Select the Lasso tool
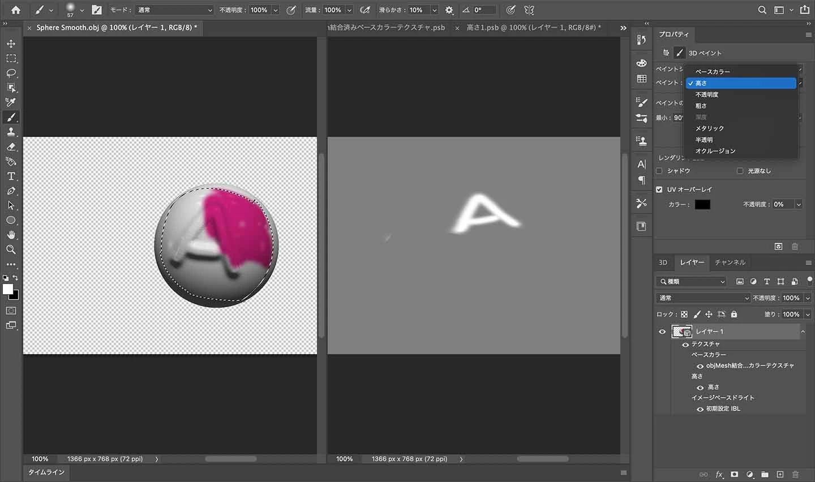The width and height of the screenshot is (815, 482). pyautogui.click(x=11, y=73)
